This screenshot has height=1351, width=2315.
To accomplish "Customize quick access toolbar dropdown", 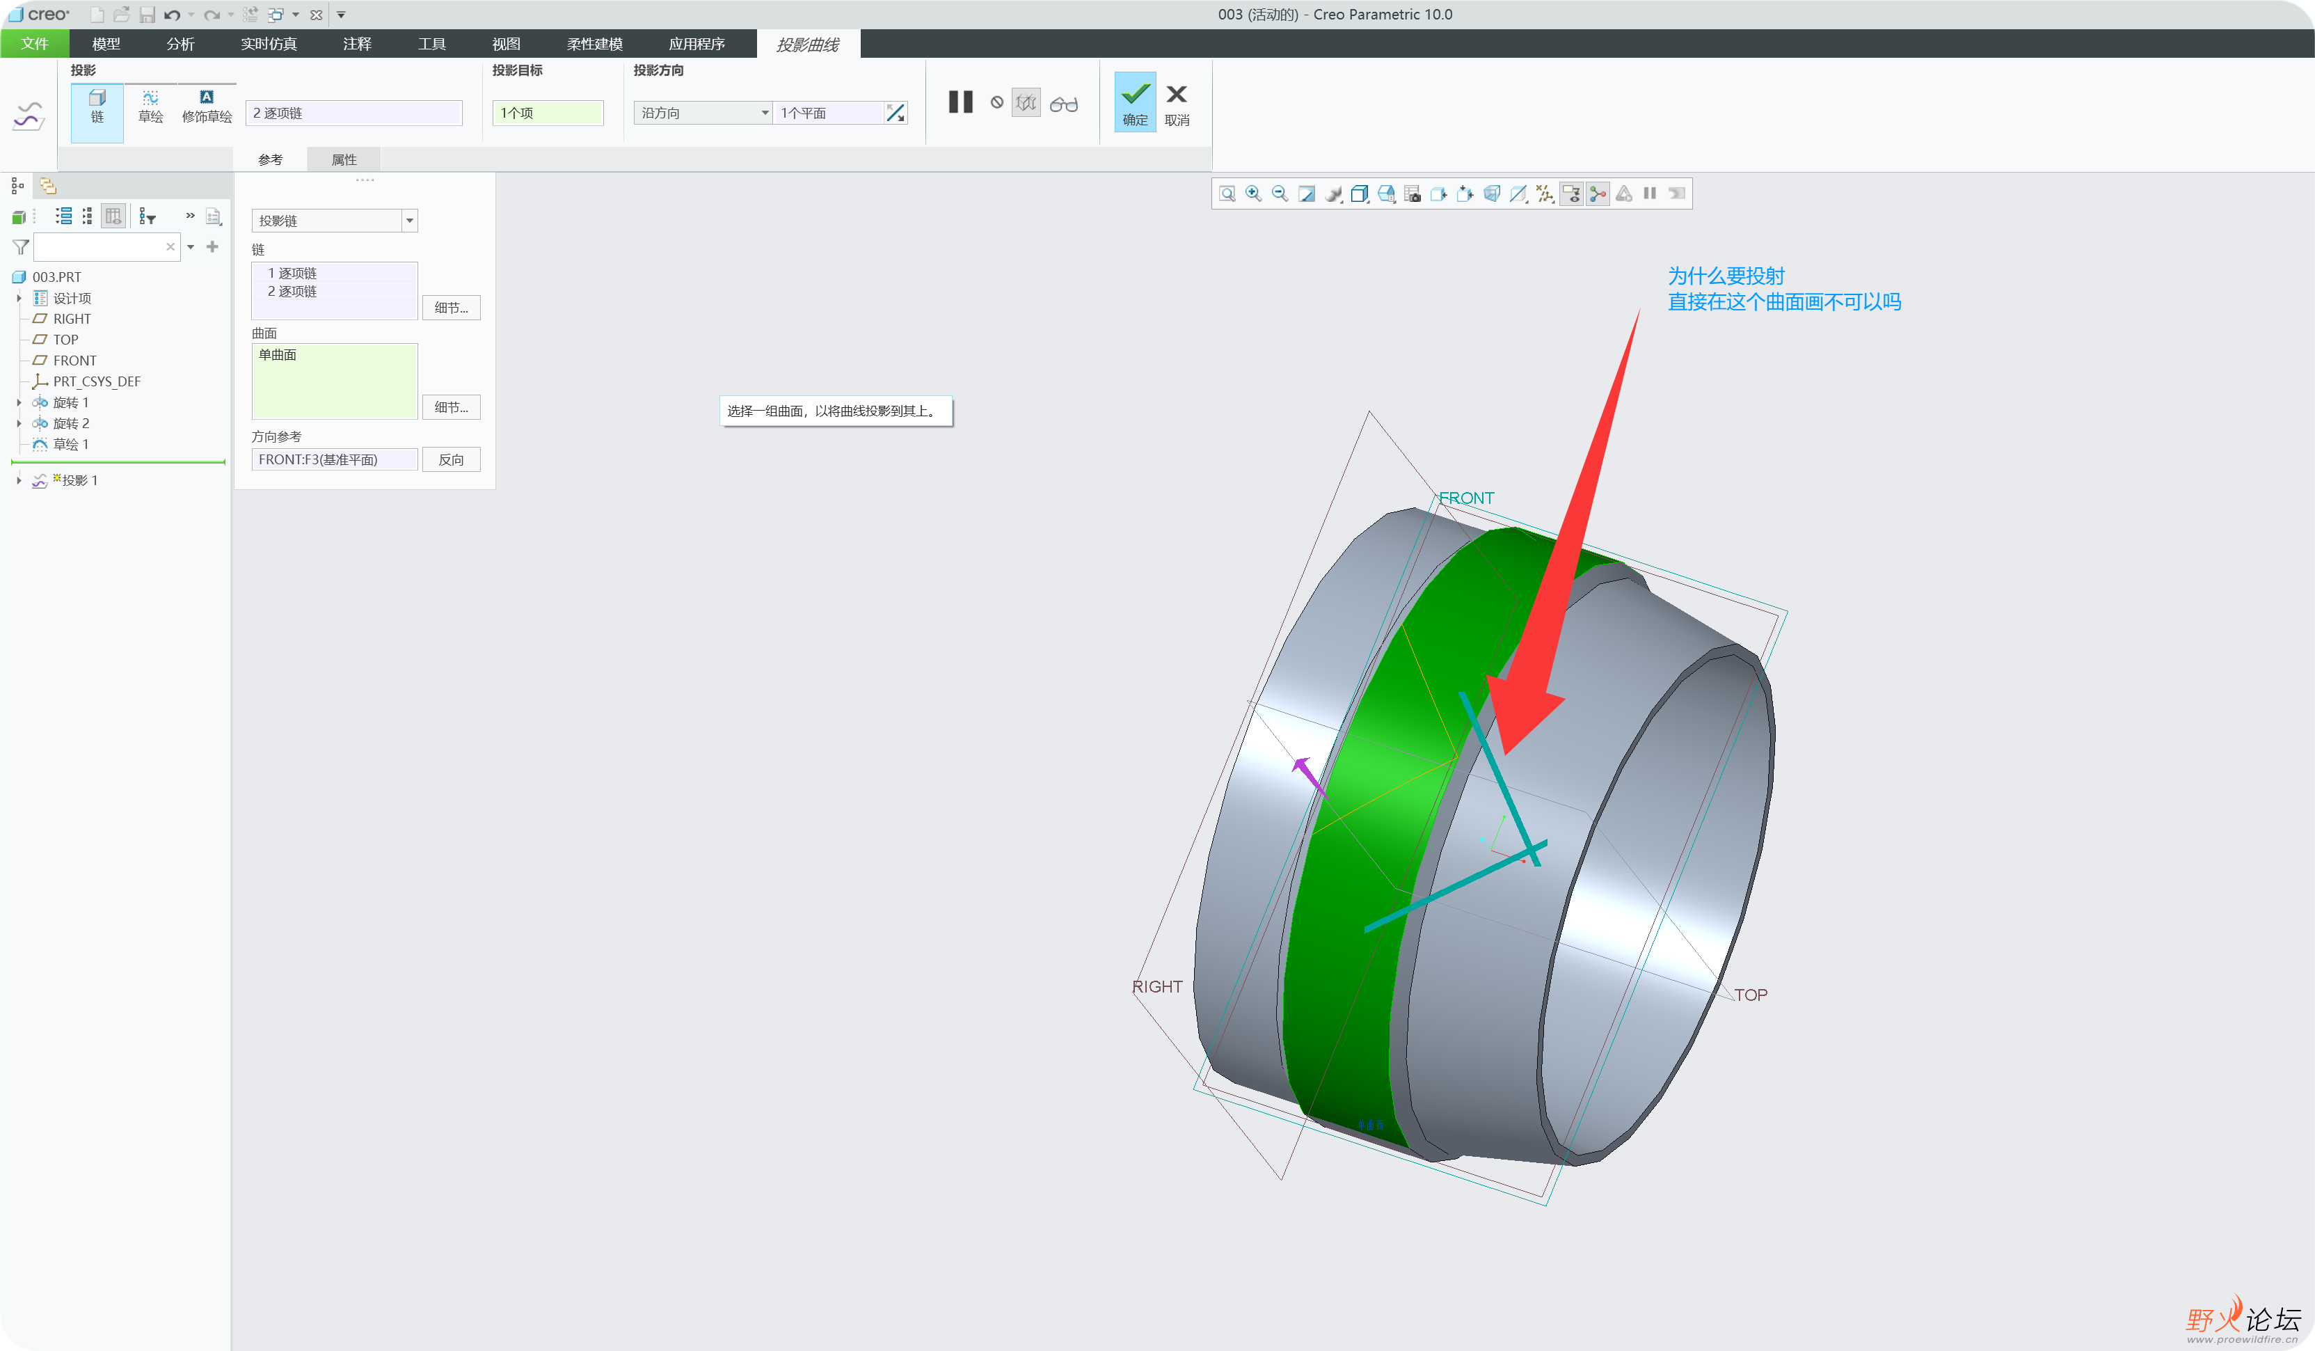I will pos(341,15).
